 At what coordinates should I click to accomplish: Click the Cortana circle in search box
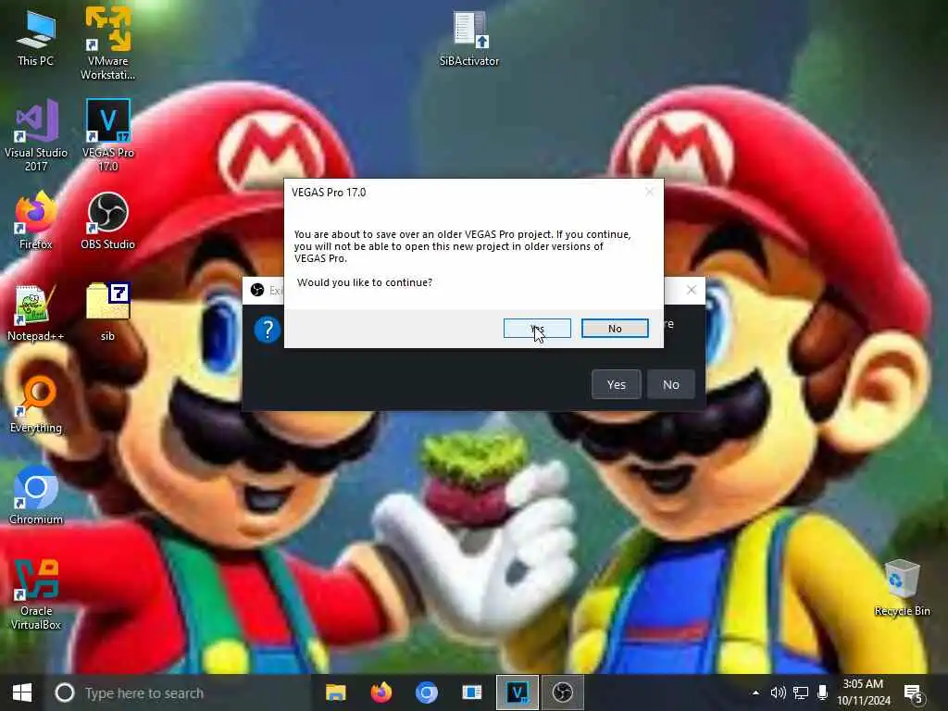(x=64, y=692)
